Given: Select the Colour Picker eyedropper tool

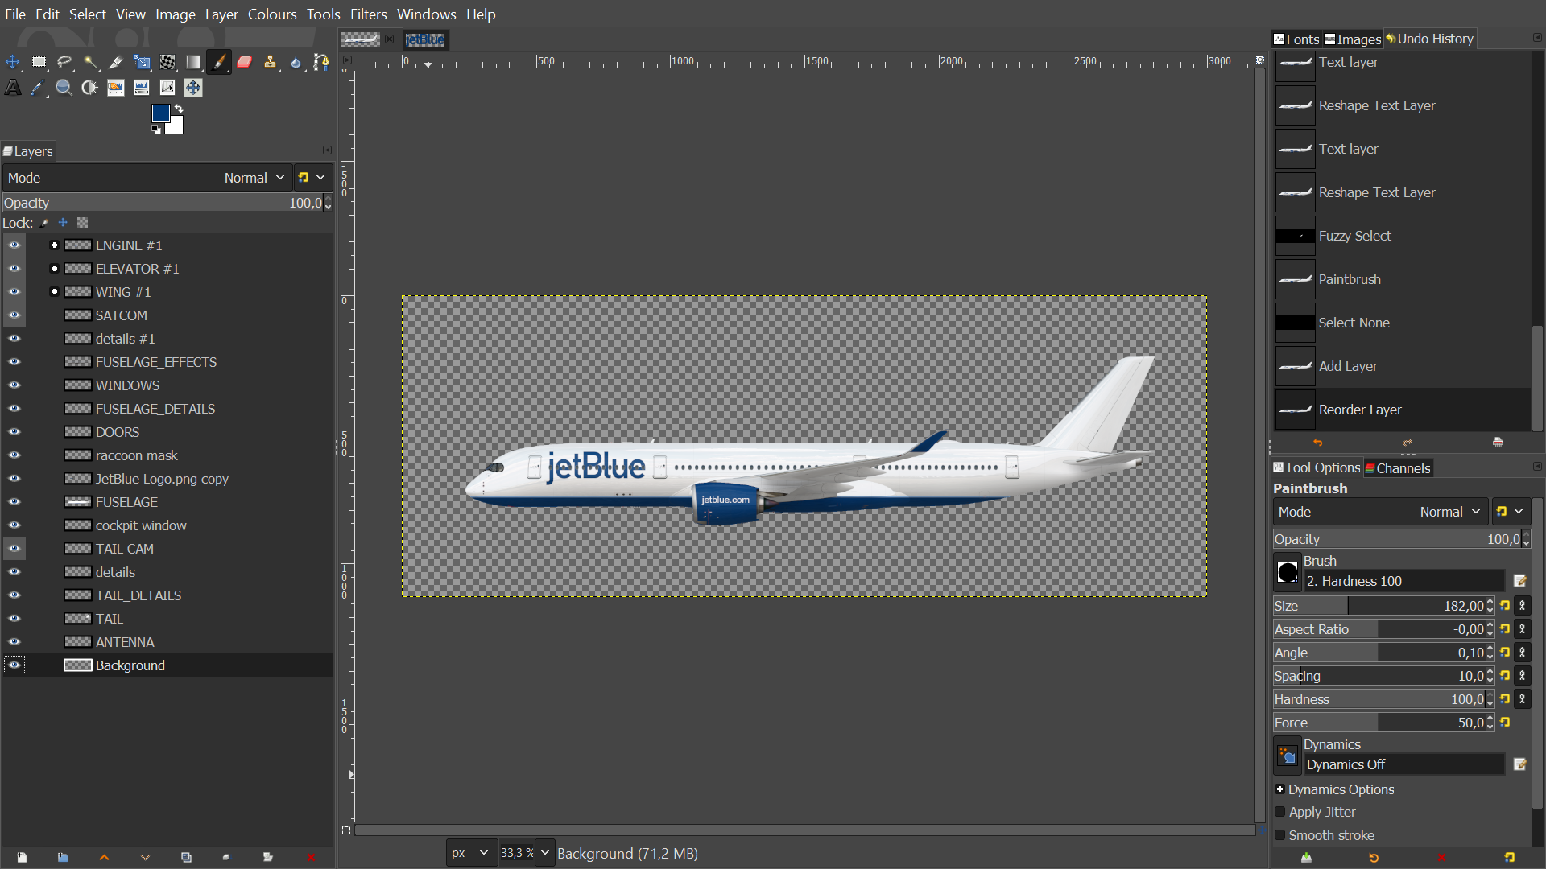Looking at the screenshot, I should click(39, 88).
